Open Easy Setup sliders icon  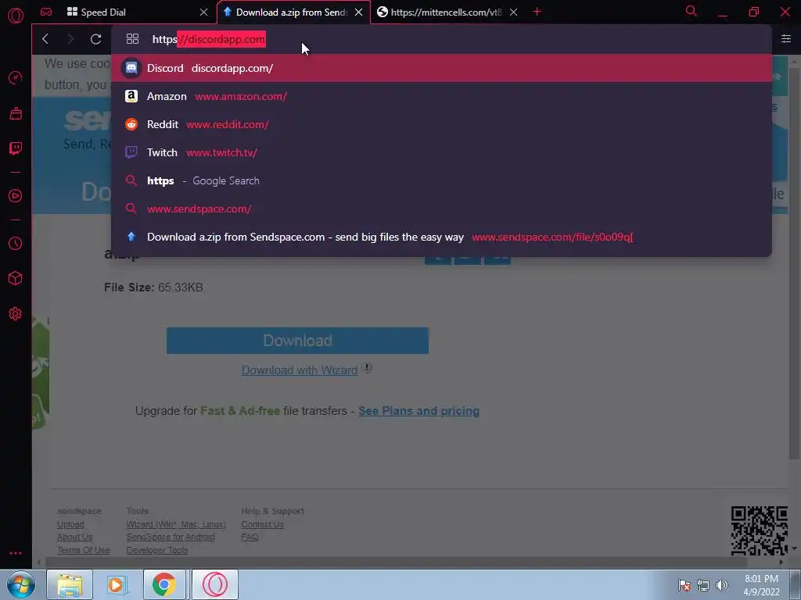[785, 39]
